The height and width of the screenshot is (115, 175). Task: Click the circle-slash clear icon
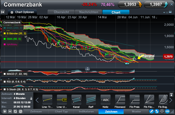tap(21, 111)
